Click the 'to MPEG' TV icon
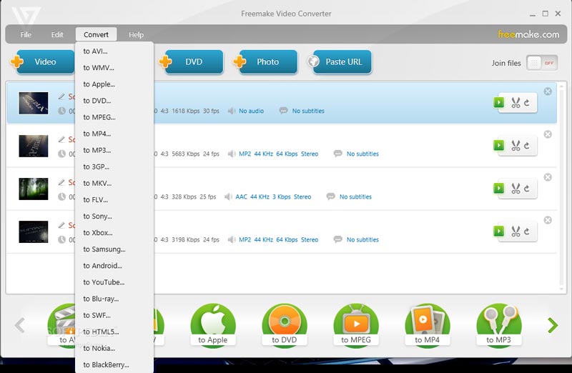This screenshot has height=373, width=572. click(355, 324)
